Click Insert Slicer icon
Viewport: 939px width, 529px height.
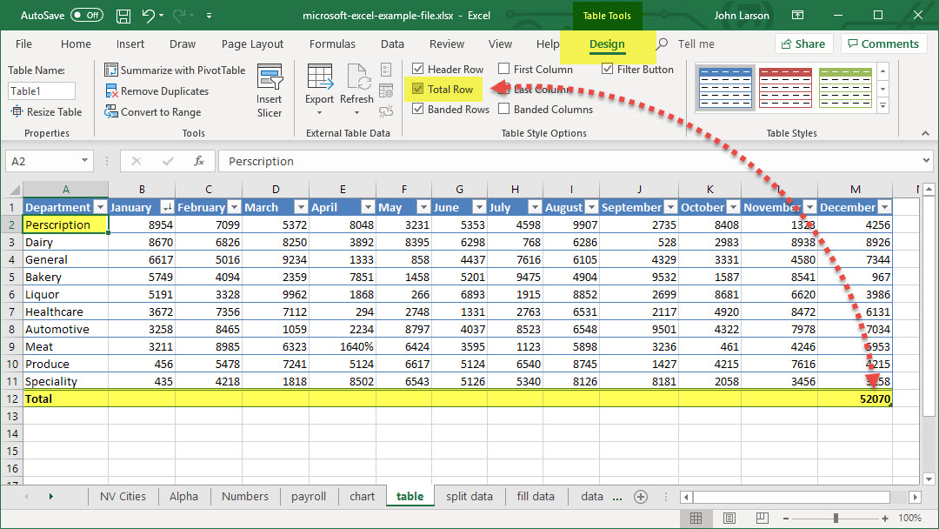click(x=270, y=80)
